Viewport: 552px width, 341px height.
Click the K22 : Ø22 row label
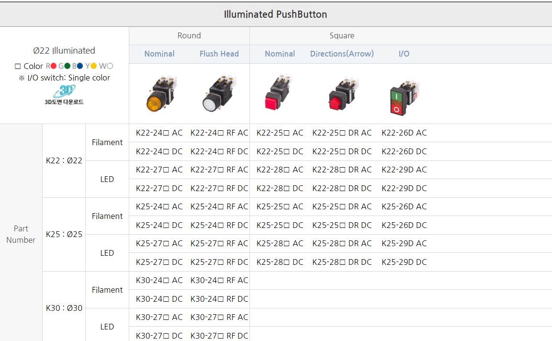(x=64, y=160)
